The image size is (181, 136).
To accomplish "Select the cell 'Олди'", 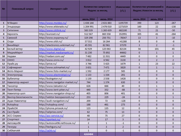I will click(x=23, y=41).
